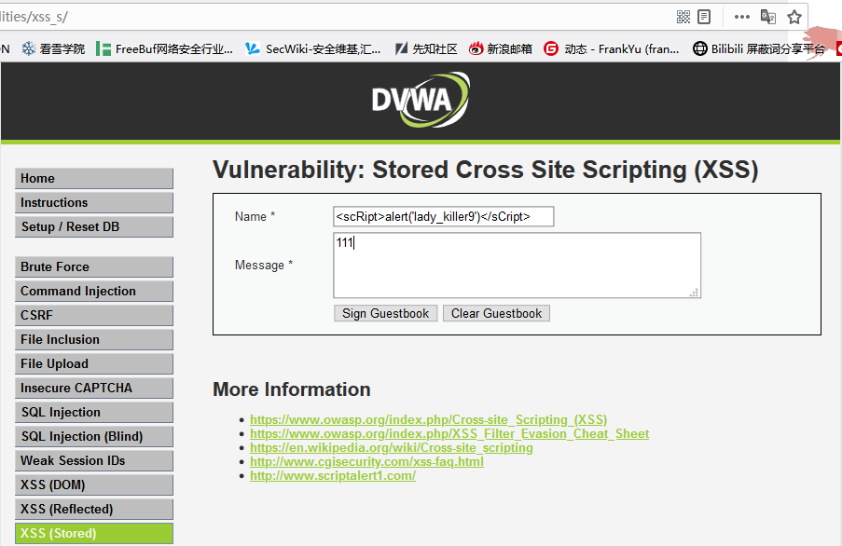Screen dimensions: 842x546
Task: Open OWASP Cross-site Scripting link
Action: 429,420
